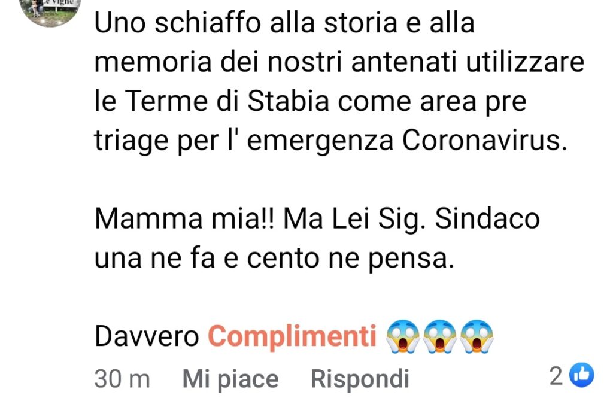This screenshot has width=613, height=404.
Task: Tap the last screaming face emoji
Action: pyautogui.click(x=477, y=336)
